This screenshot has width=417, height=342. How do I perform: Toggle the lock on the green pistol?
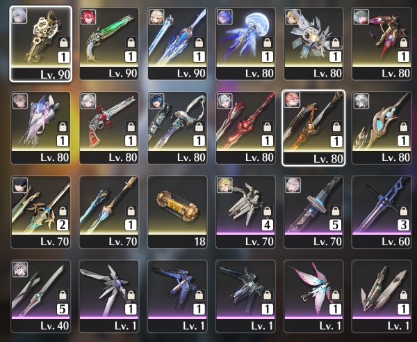[x=131, y=42]
